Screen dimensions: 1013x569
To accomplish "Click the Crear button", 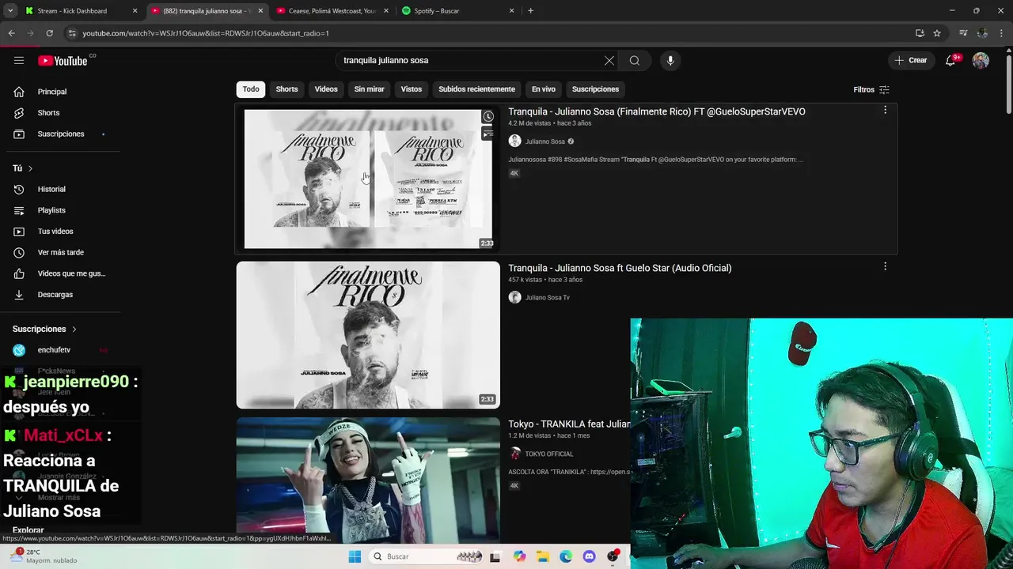I will click(x=911, y=61).
